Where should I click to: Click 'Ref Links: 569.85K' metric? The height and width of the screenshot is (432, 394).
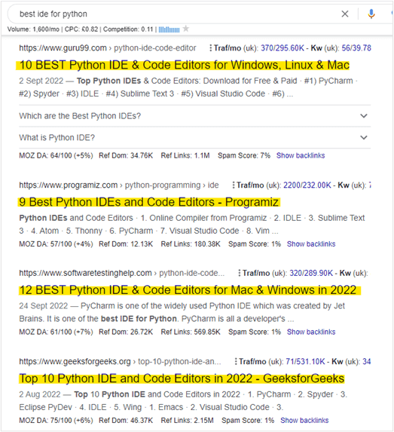(191, 332)
